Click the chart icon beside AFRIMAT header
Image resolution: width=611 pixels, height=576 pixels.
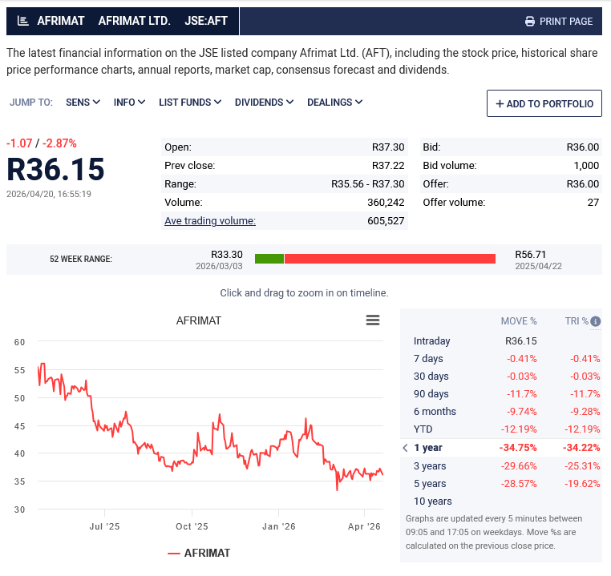23,21
